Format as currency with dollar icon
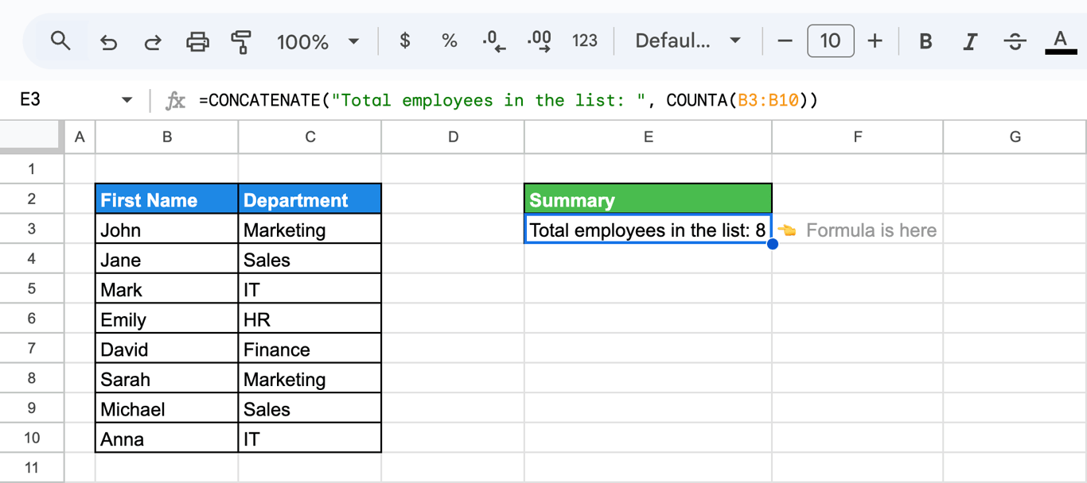This screenshot has height=483, width=1087. [405, 41]
